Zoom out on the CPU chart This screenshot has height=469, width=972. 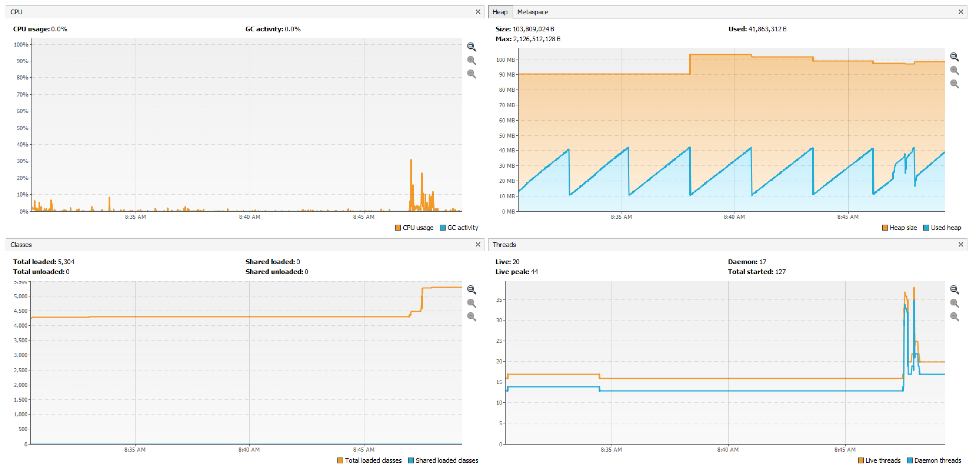pos(471,74)
